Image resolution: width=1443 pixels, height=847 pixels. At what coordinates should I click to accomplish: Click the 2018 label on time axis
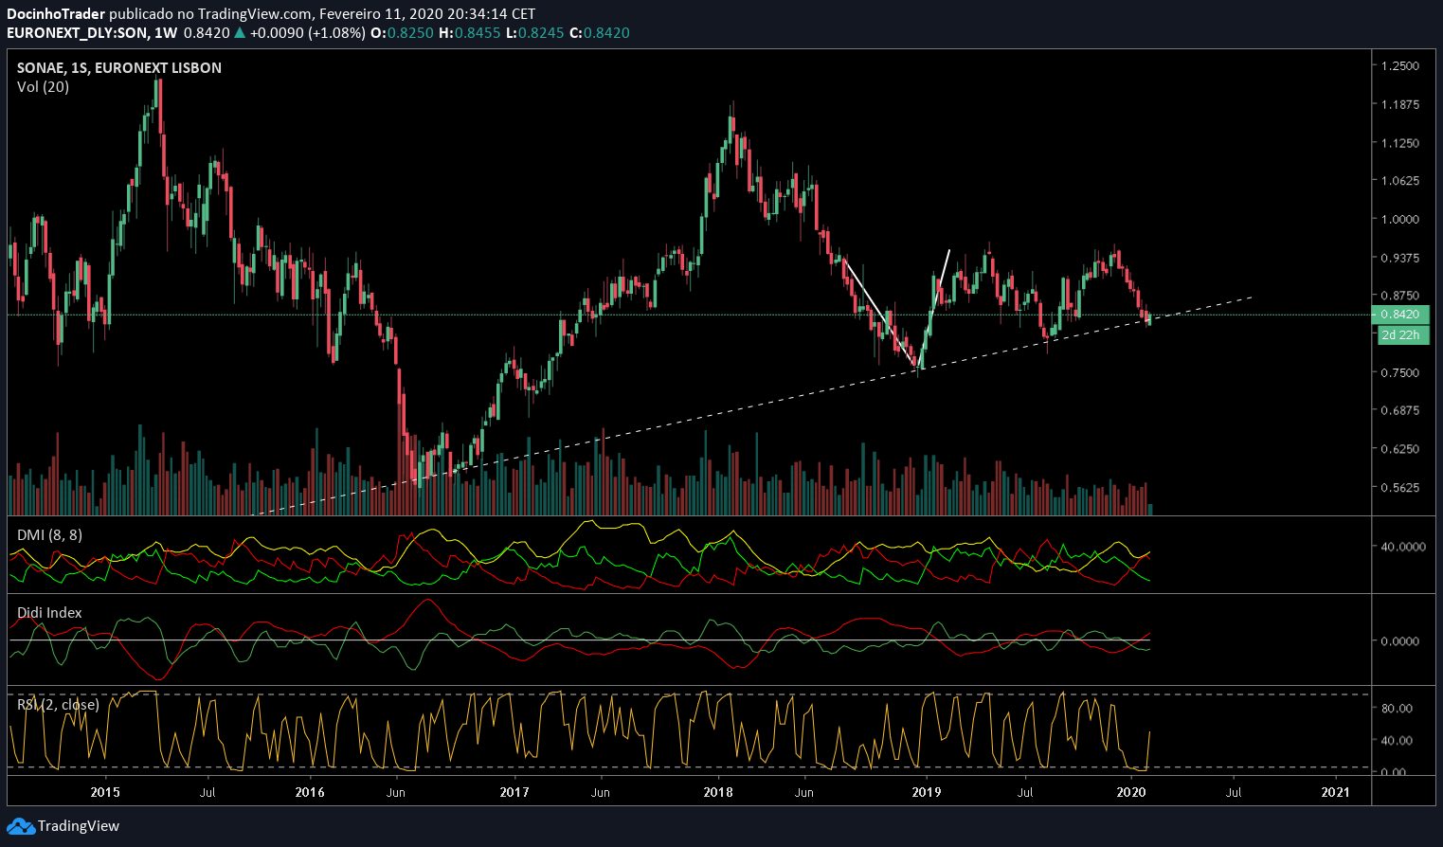(718, 792)
